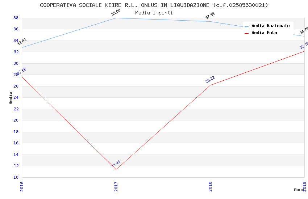Select the Media Ente legend label

tap(264, 33)
